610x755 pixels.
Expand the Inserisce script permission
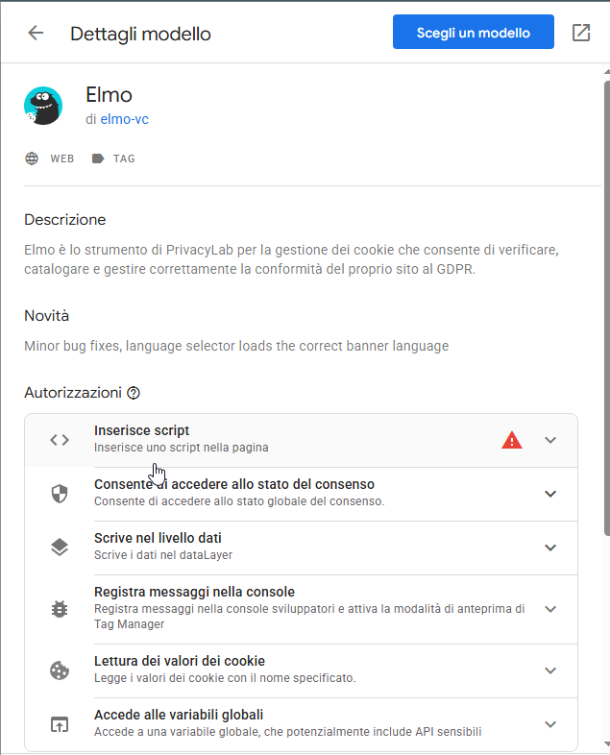point(550,440)
